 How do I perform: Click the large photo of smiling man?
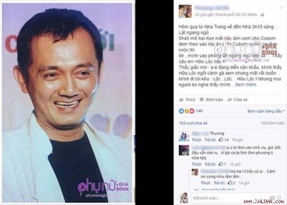coord(67,102)
